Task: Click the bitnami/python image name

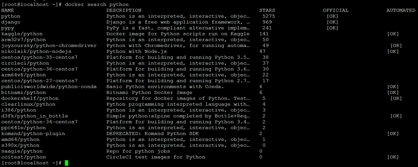Action: pyautogui.click(x=23, y=93)
